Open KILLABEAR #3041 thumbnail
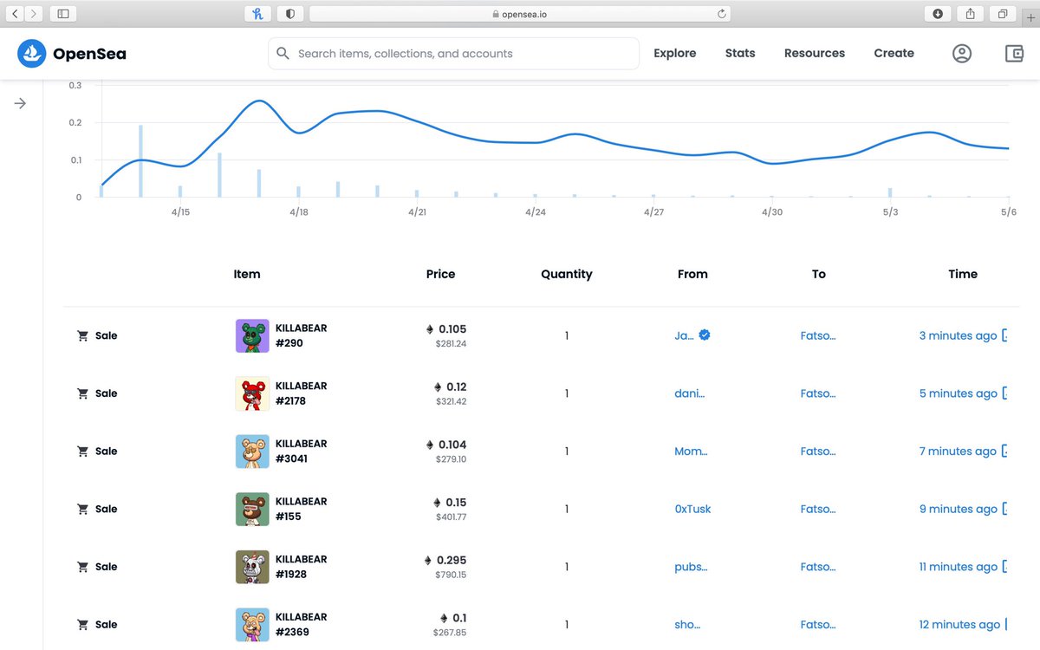This screenshot has width=1040, height=650. coord(252,452)
